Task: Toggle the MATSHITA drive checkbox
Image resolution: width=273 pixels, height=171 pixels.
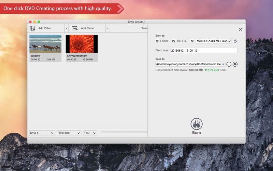Action: click(192, 41)
